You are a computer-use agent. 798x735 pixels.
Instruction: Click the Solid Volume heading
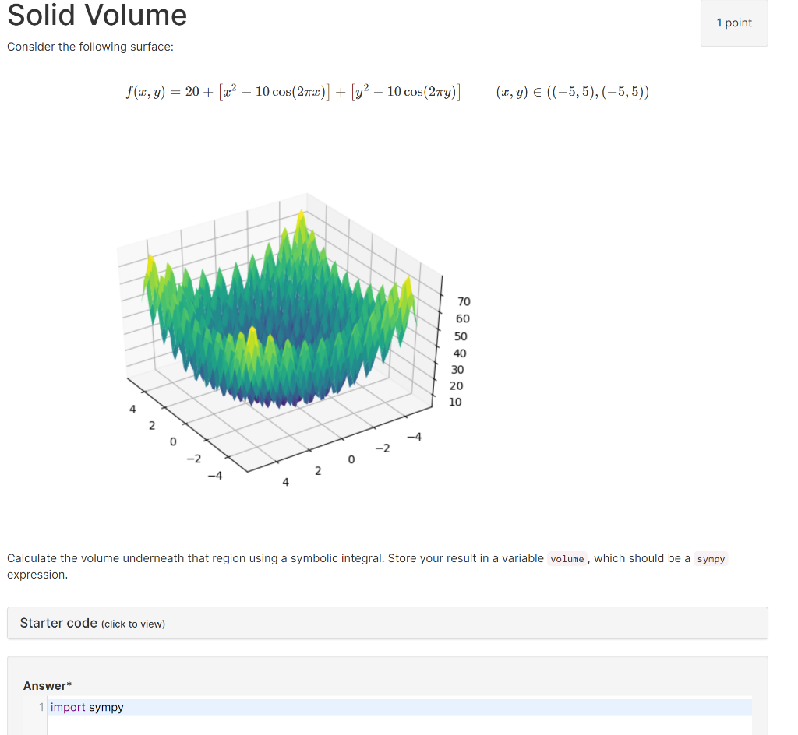click(x=97, y=16)
